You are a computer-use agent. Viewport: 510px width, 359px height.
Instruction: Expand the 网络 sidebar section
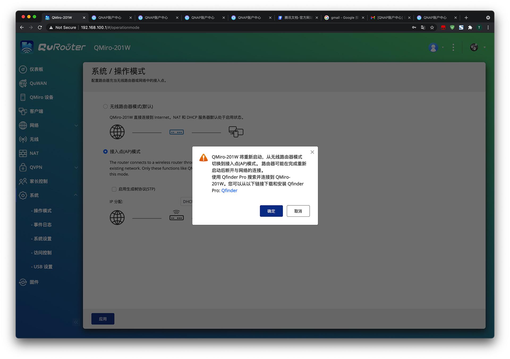pyautogui.click(x=76, y=125)
